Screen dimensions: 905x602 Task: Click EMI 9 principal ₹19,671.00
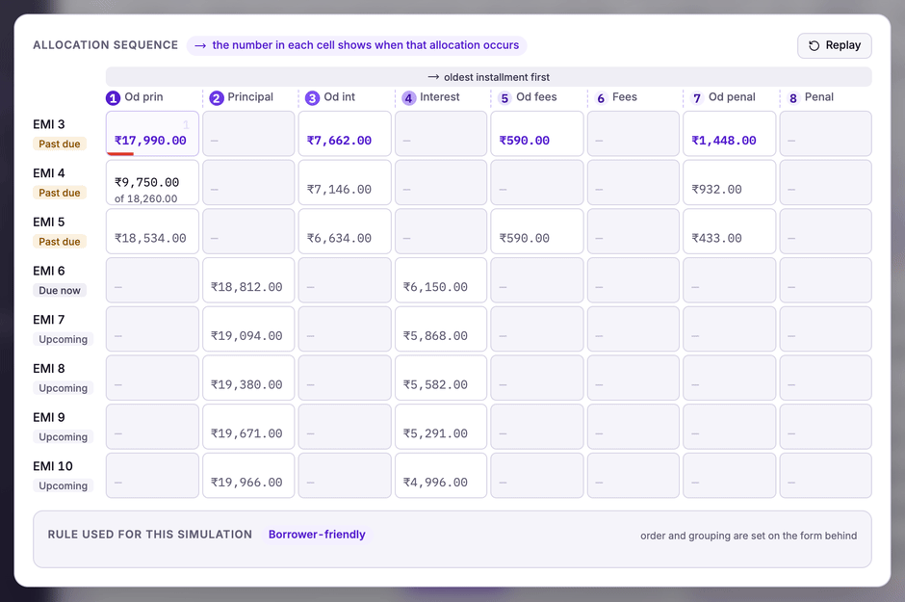(248, 427)
